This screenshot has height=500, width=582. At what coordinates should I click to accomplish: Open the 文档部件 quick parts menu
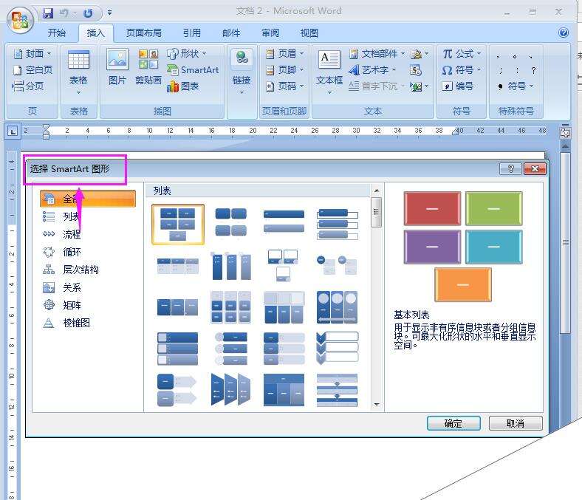pos(377,54)
